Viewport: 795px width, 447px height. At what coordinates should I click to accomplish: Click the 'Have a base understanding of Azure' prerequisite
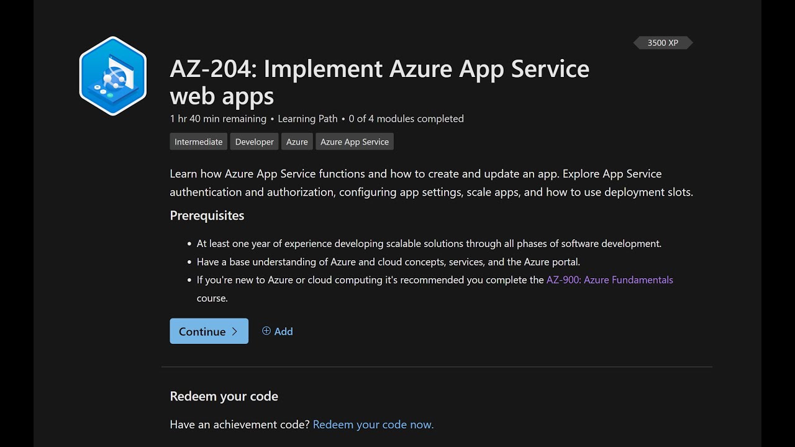pos(388,262)
